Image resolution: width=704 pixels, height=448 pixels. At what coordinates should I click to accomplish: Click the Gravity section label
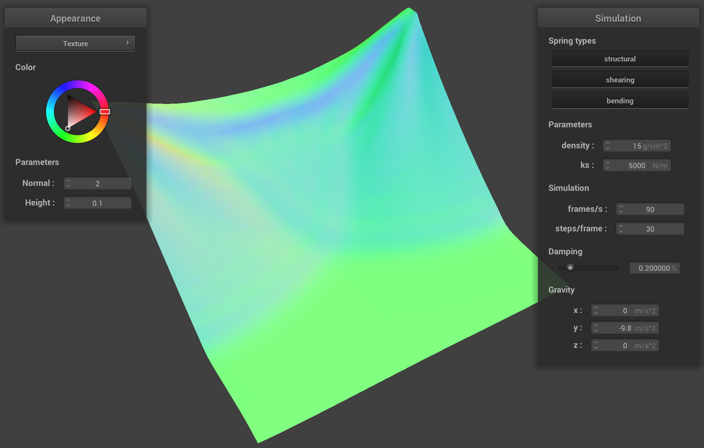click(561, 290)
